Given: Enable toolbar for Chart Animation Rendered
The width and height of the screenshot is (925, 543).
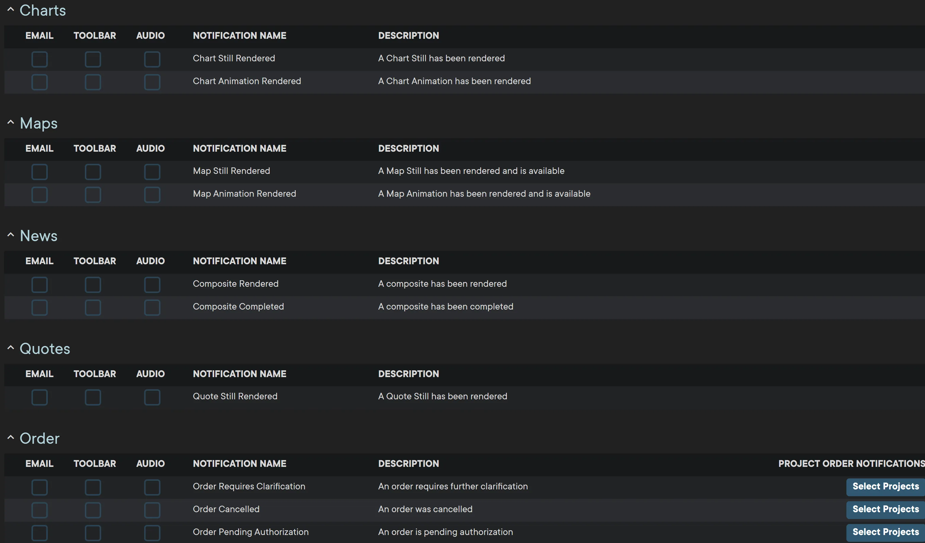Looking at the screenshot, I should [93, 82].
